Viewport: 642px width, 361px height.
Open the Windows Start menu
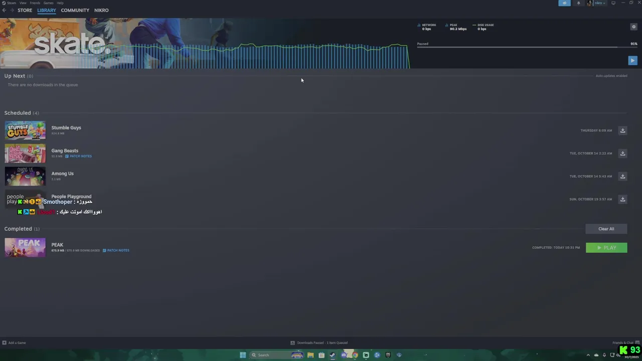[x=243, y=355]
